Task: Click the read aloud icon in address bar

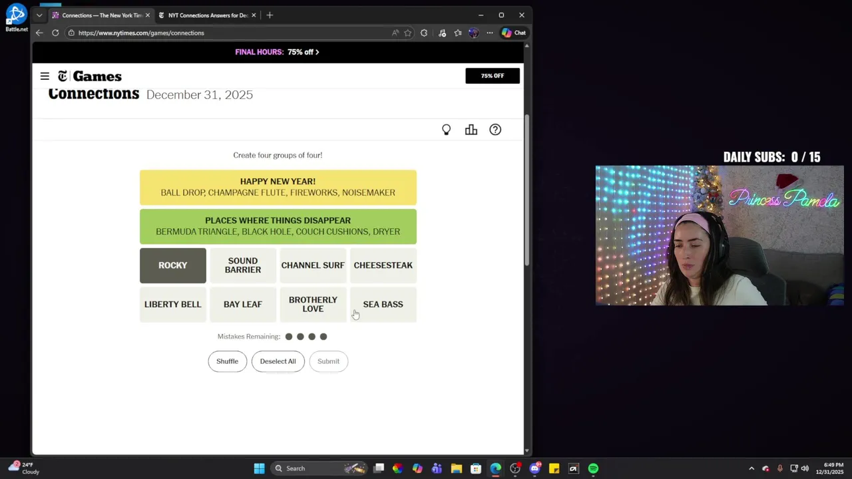Action: (x=395, y=33)
